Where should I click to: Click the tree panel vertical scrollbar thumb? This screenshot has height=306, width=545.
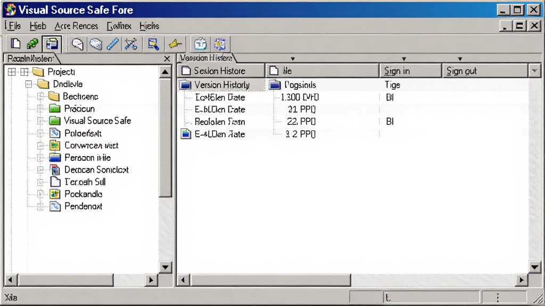coord(166,138)
